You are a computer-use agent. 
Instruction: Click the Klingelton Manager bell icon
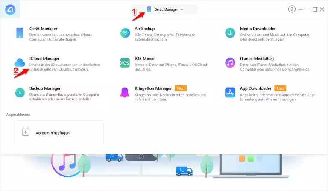[125, 92]
